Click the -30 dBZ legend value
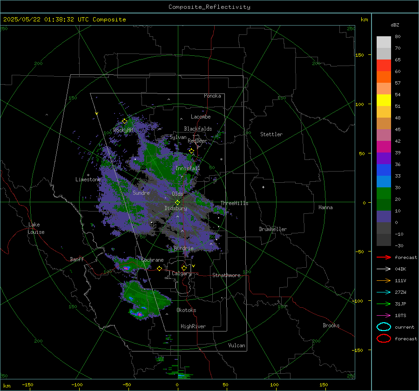This screenshot has height=391, width=419. [x=399, y=245]
